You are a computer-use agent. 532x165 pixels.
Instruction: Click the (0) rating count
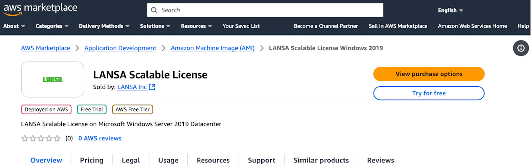click(69, 138)
